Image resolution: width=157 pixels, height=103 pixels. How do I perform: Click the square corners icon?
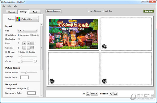click(x=19, y=61)
